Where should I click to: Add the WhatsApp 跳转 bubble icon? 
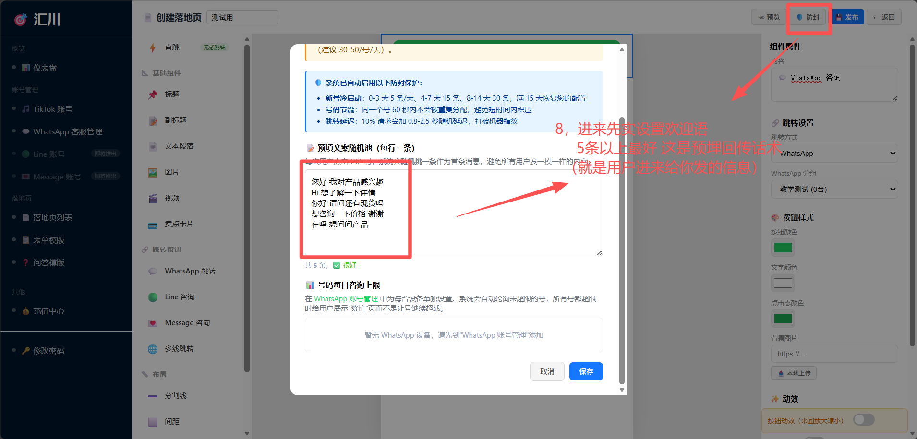(153, 271)
